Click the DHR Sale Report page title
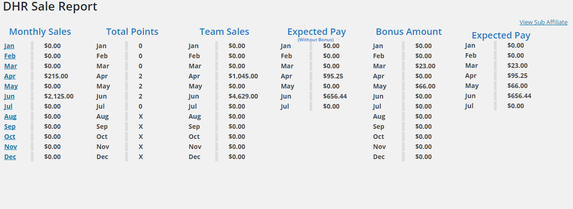The image size is (573, 209). [x=50, y=7]
